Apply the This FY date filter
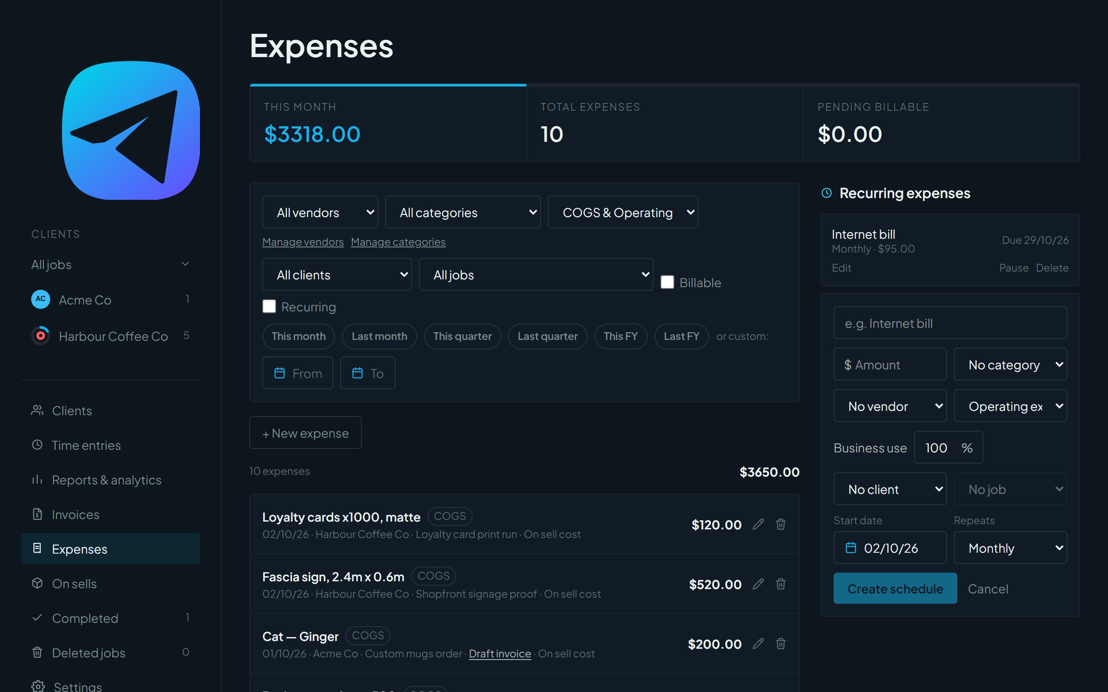The image size is (1108, 692). point(621,336)
